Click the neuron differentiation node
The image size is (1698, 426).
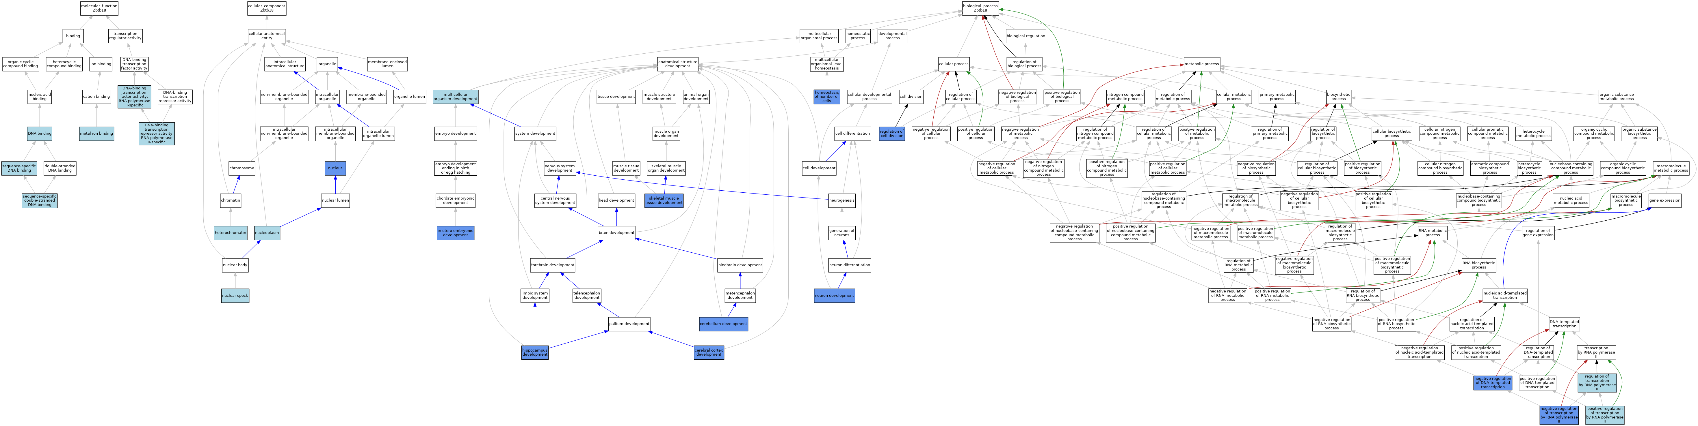850,265
